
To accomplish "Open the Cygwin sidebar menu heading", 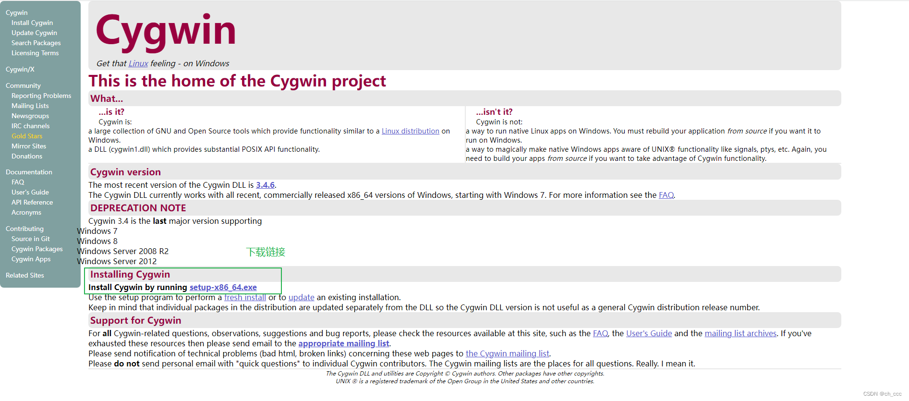I will point(16,12).
